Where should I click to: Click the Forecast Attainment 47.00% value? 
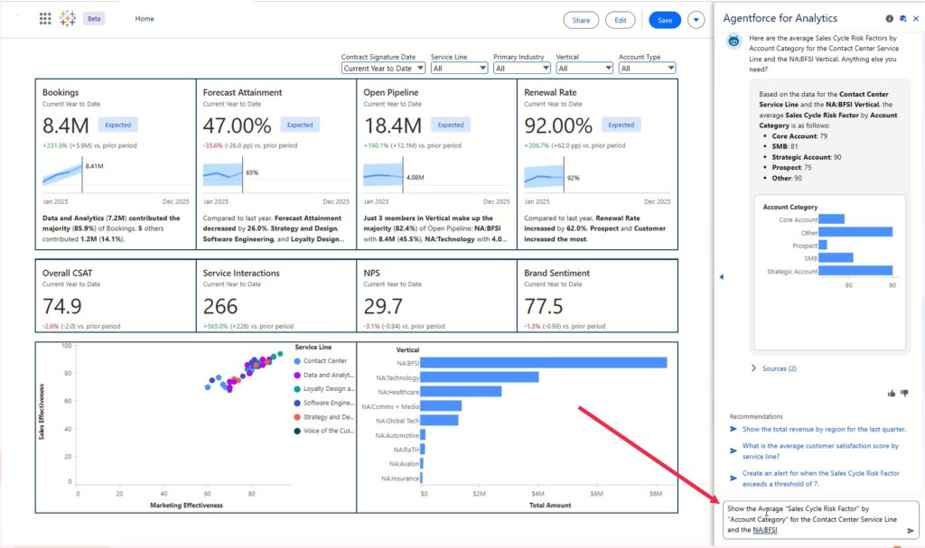[x=238, y=125]
